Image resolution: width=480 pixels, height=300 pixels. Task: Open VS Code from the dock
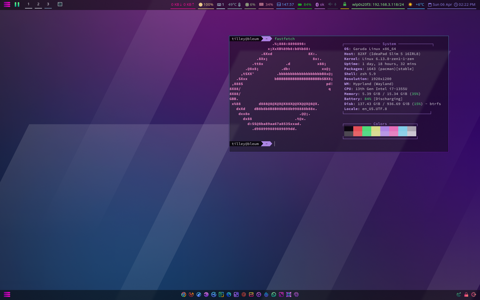(214, 294)
